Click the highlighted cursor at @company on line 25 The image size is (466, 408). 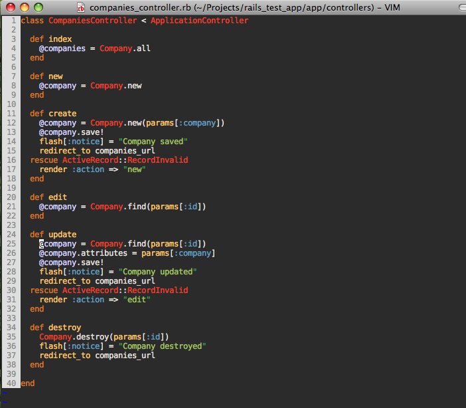41,244
